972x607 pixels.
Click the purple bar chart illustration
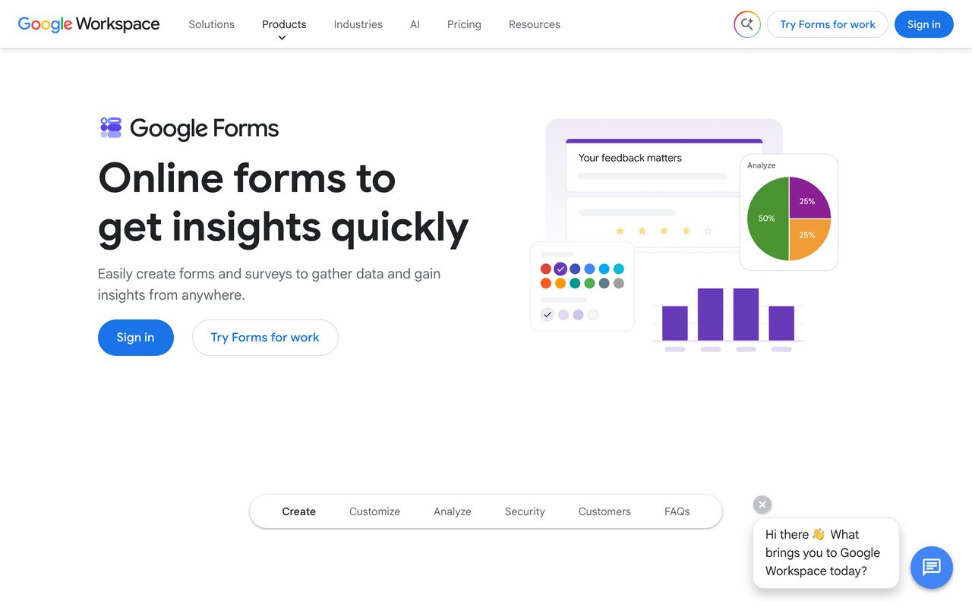coord(728,319)
